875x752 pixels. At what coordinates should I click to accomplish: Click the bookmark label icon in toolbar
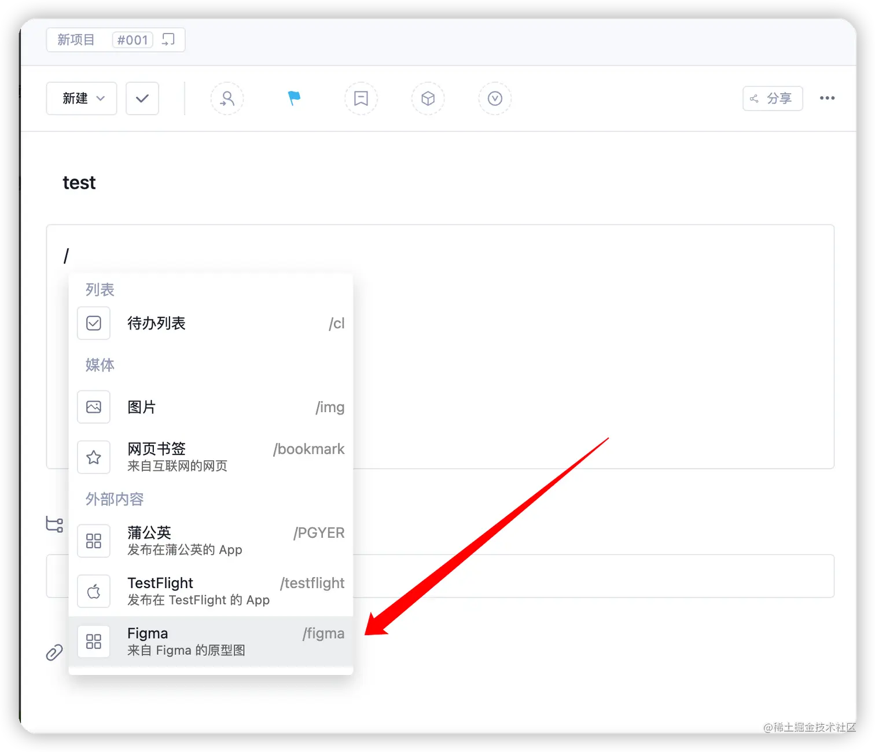point(361,98)
